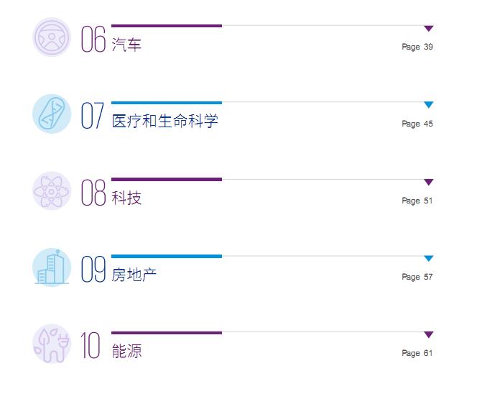This screenshot has height=394, width=487.
Task: Click the plant and plug energy icon
Action: (x=52, y=344)
